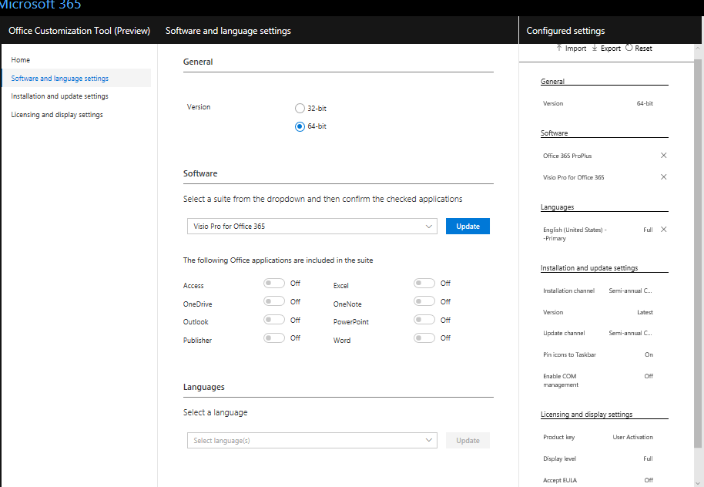Click the Import configuration icon
704x487 pixels.
tap(559, 48)
